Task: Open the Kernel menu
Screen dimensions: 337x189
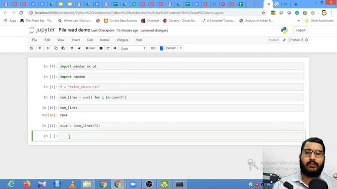Action: tap(104, 40)
